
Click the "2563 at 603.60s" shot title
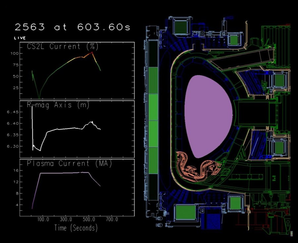(73, 27)
